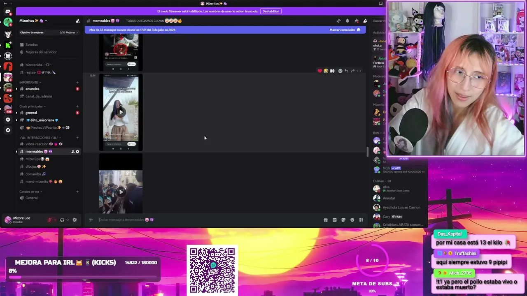This screenshot has width=527, height=296.
Task: Add a server with the plus icon
Action: point(8,120)
